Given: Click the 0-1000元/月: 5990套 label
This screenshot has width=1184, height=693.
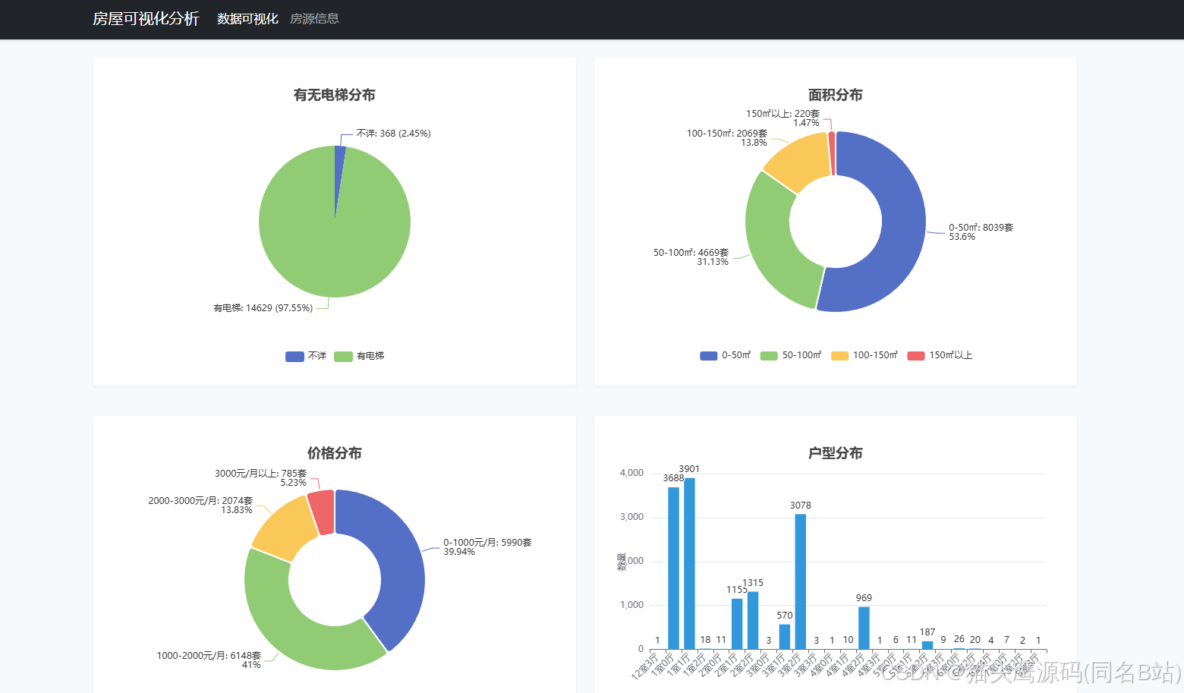Looking at the screenshot, I should pyautogui.click(x=487, y=547).
